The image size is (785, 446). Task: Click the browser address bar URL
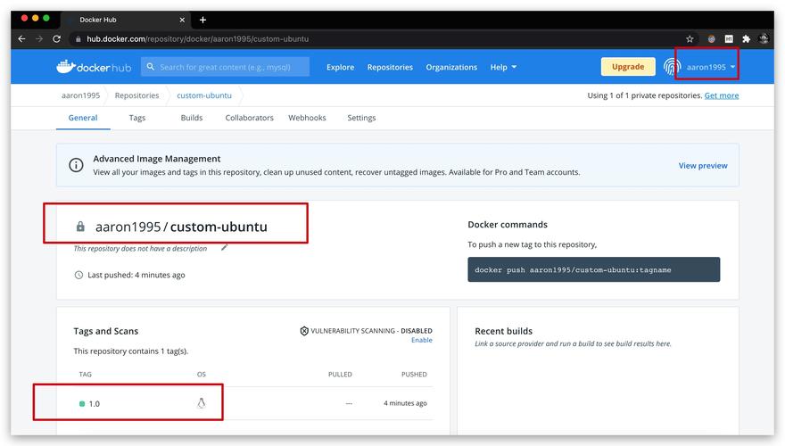click(197, 38)
